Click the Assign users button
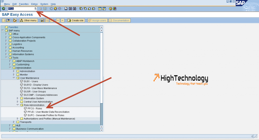 (97, 20)
